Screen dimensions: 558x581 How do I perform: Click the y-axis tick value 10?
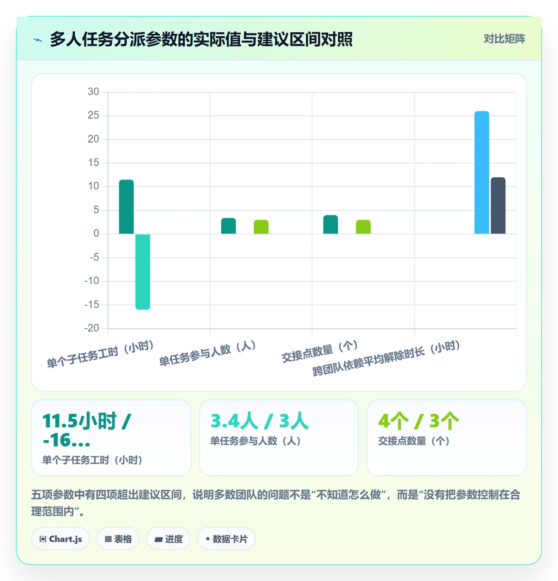click(93, 186)
